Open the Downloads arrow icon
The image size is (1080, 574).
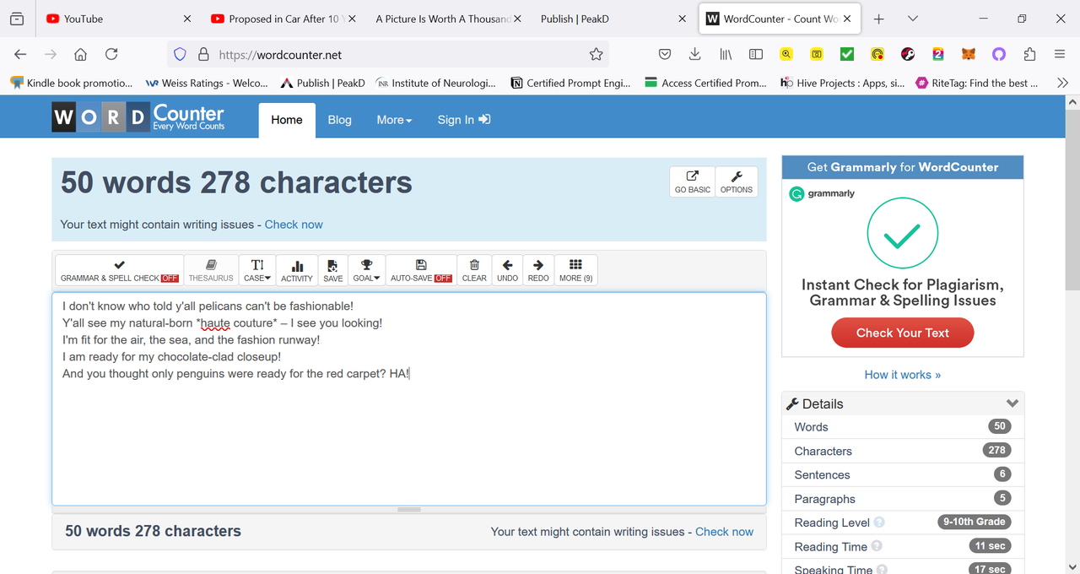pos(695,54)
